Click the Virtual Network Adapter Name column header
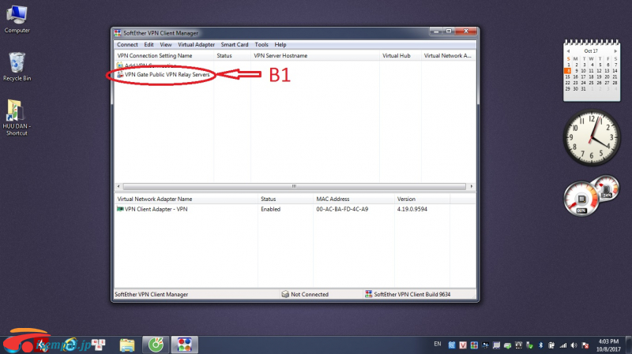Image resolution: width=632 pixels, height=354 pixels. [186, 199]
